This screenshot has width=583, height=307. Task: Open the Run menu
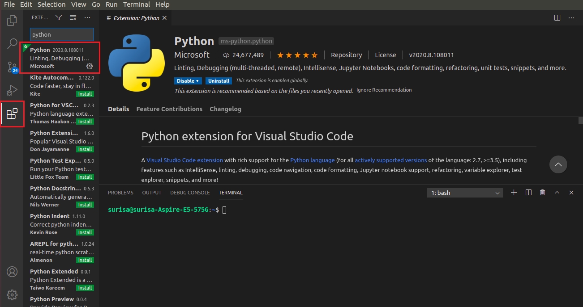[x=111, y=4]
